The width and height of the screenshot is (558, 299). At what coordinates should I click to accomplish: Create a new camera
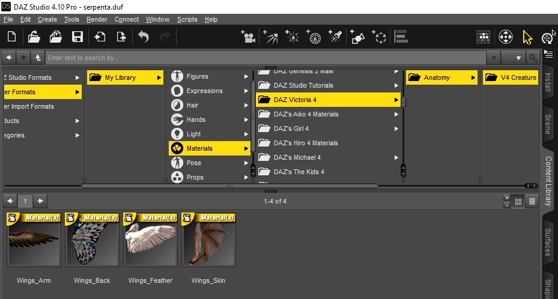point(248,37)
